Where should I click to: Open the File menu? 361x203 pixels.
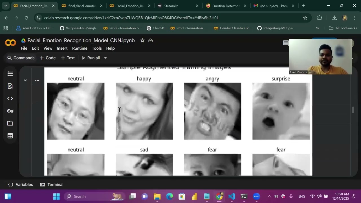click(x=24, y=48)
